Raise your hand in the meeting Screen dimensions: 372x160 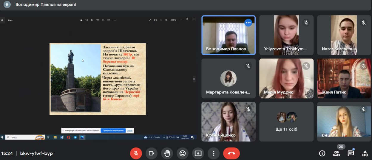point(167,153)
